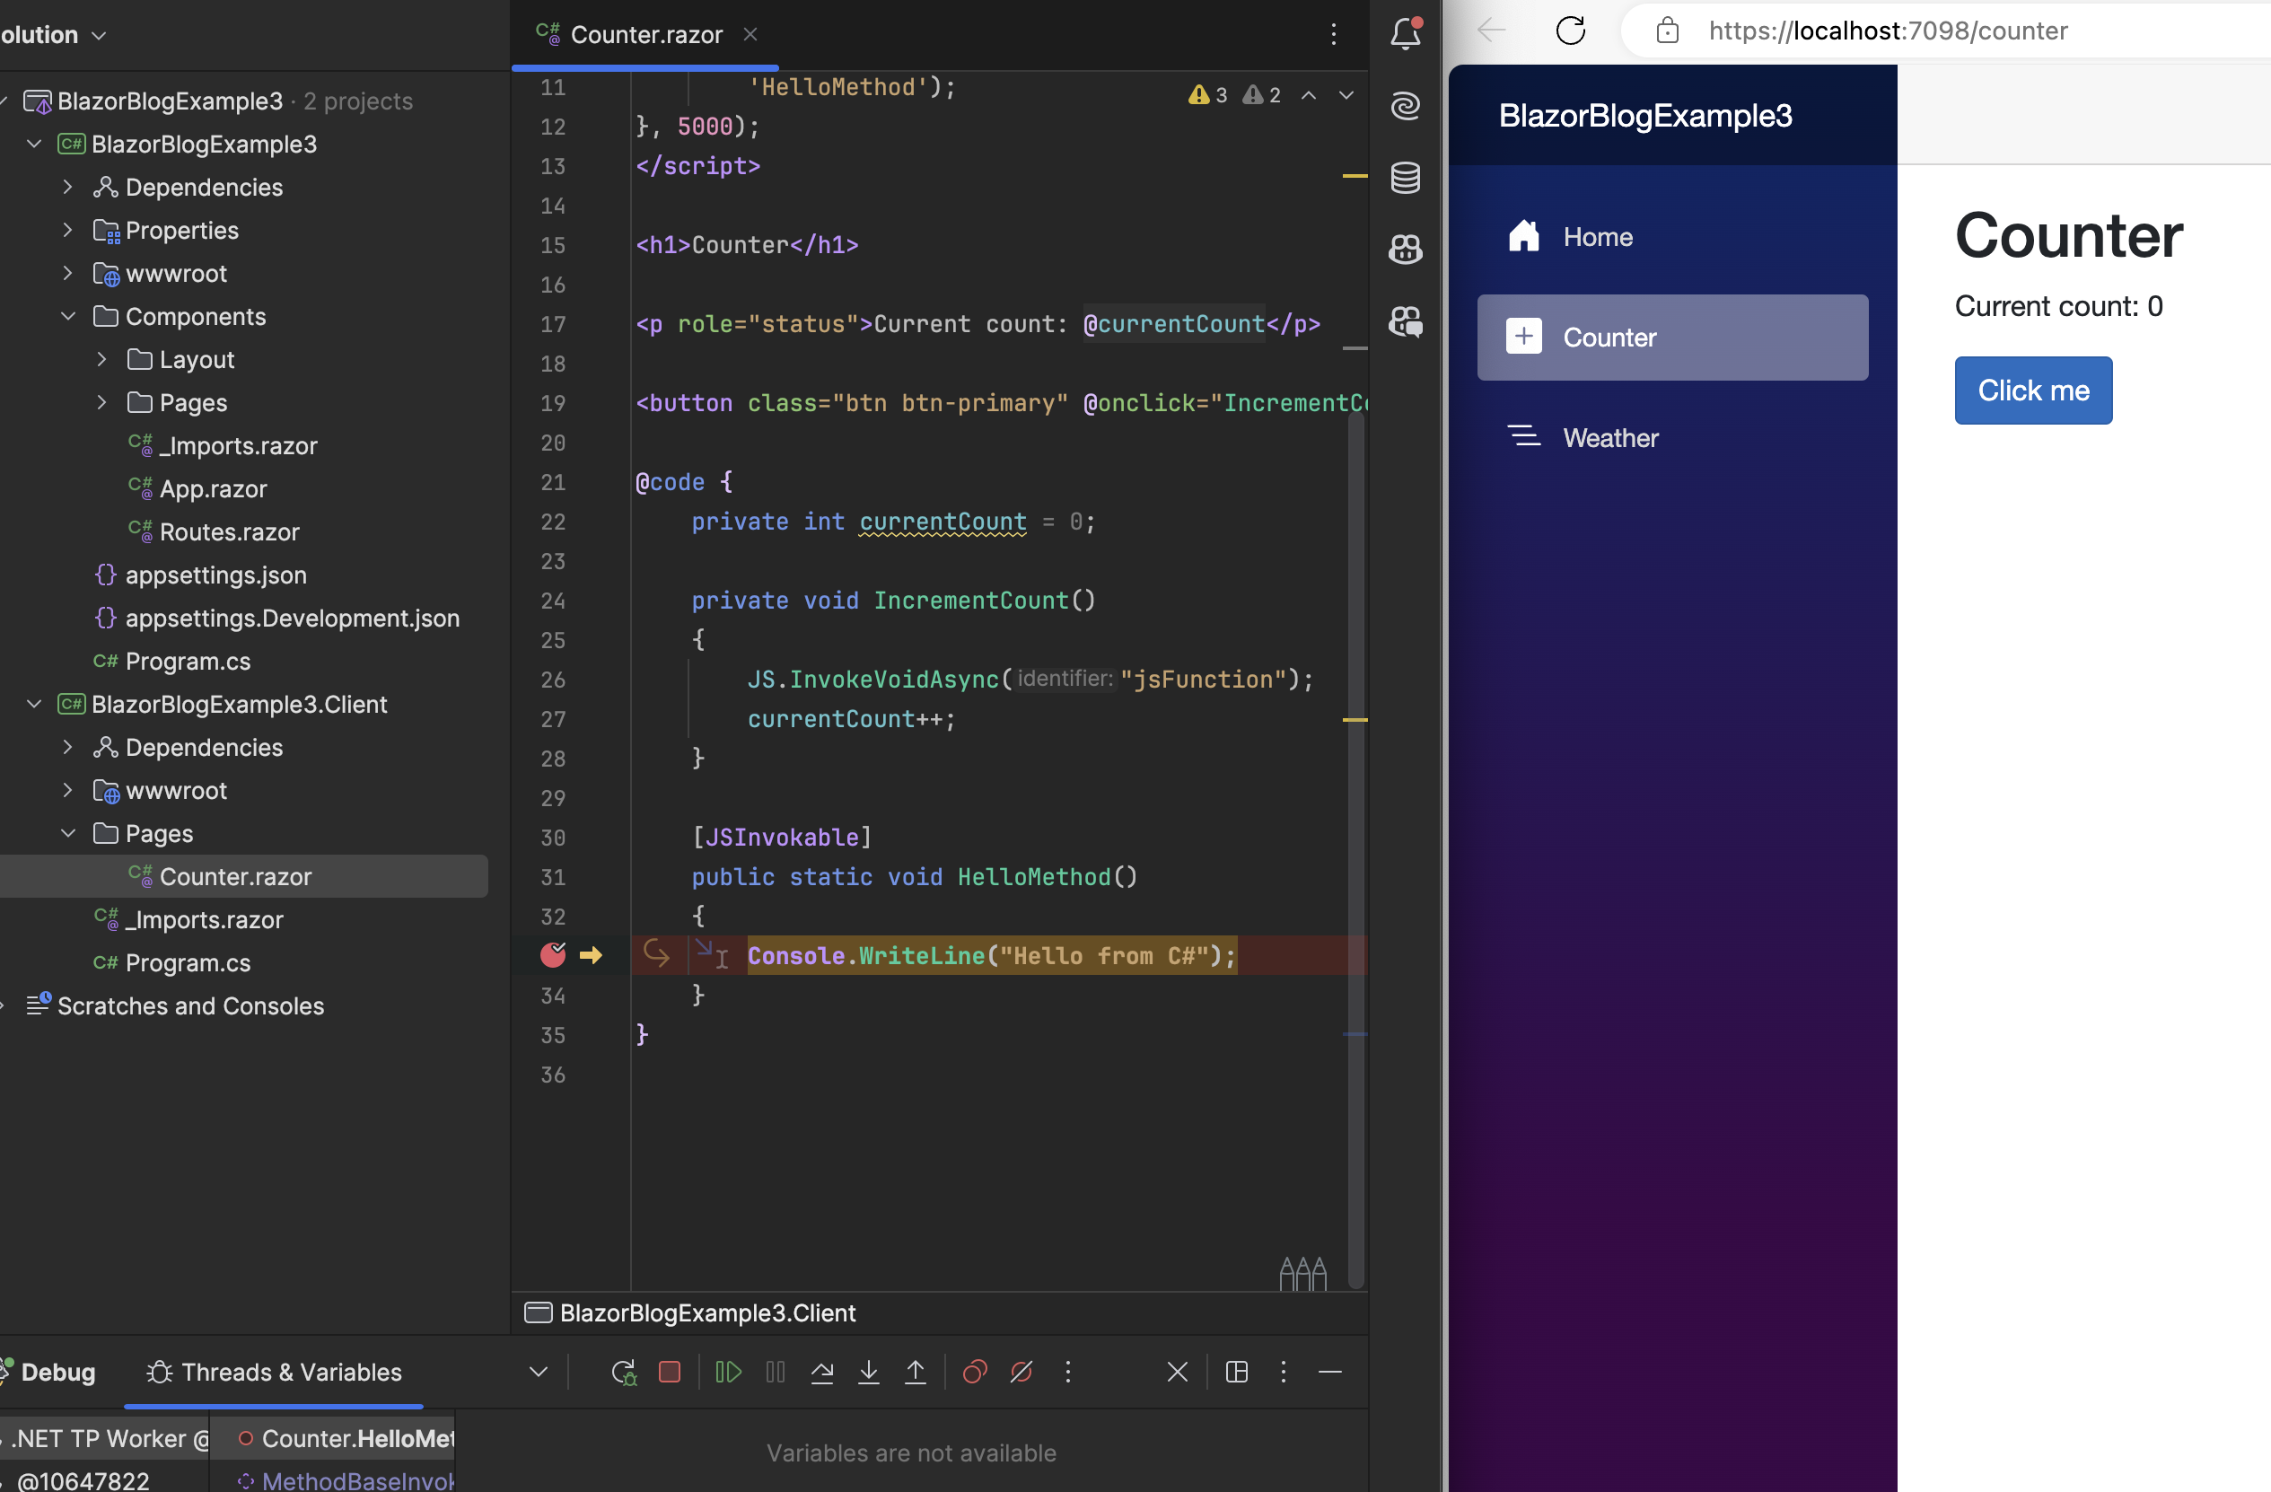
Task: Open the Notifications bell icon
Action: click(x=1405, y=34)
